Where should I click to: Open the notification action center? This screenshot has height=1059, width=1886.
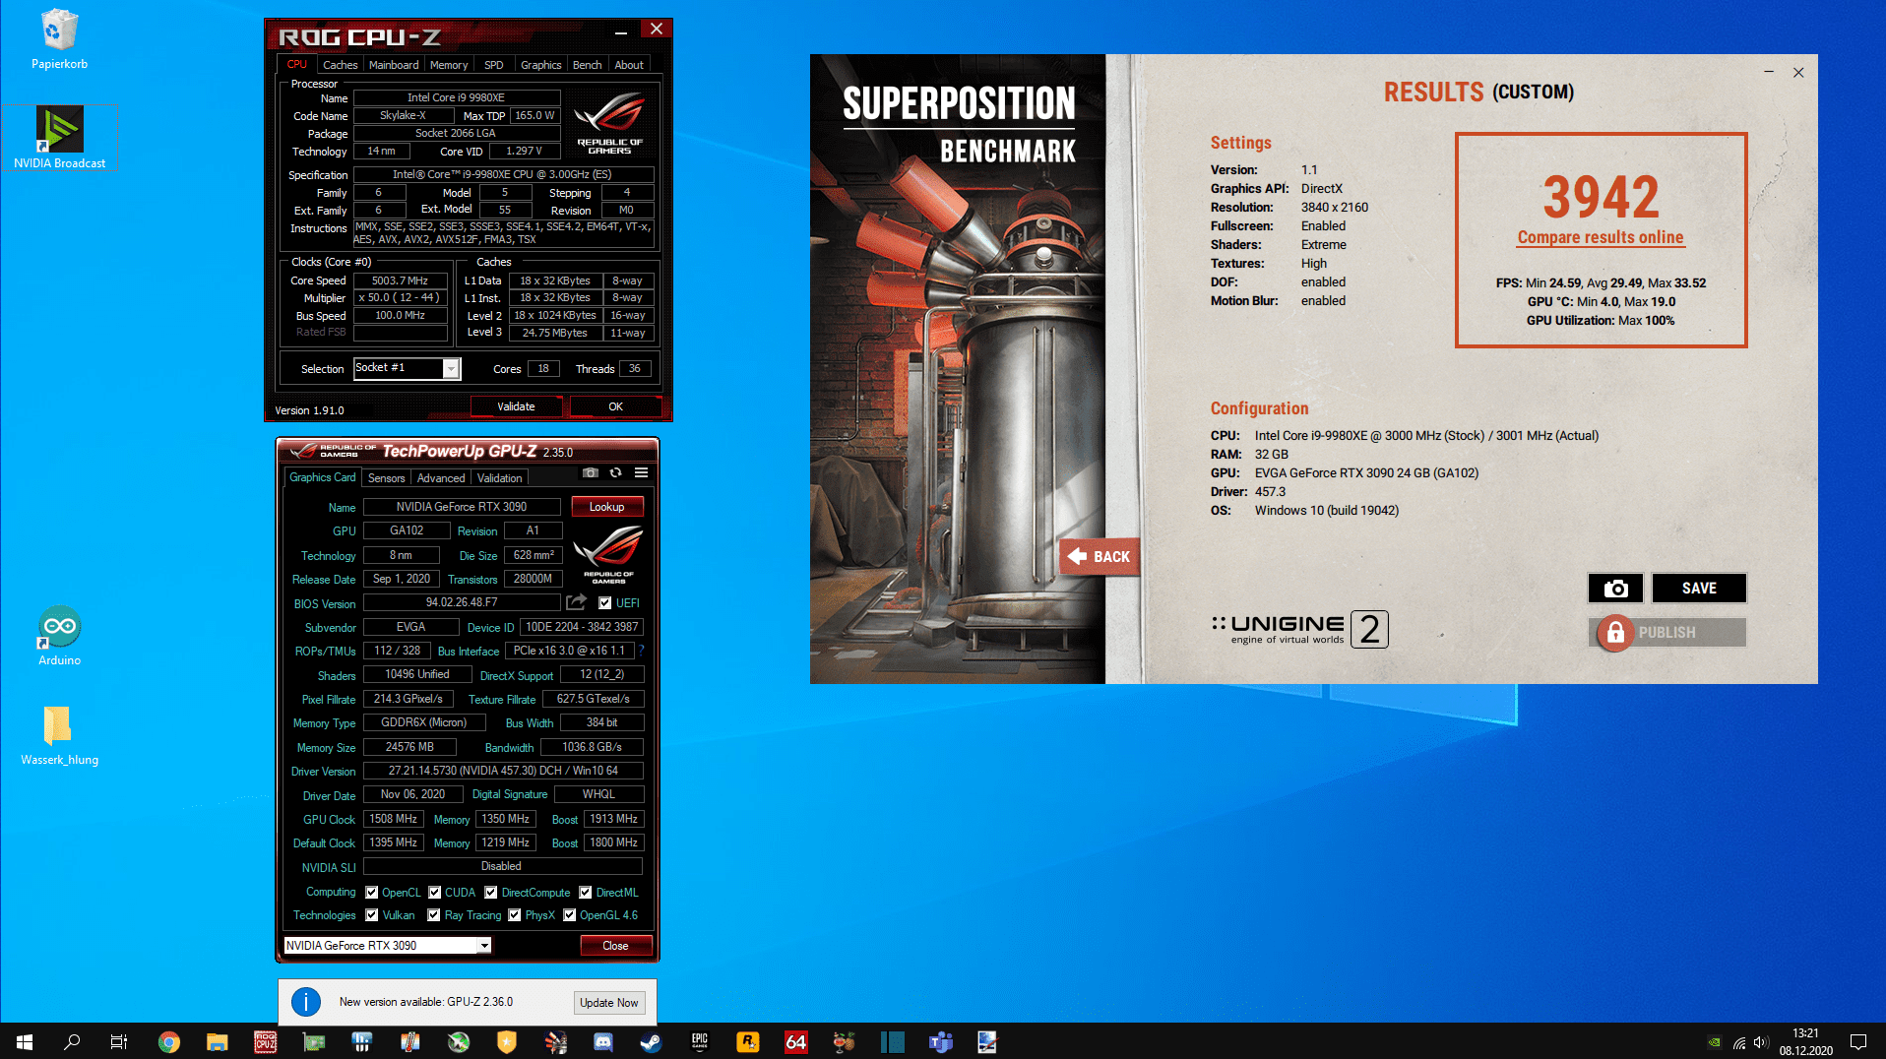(1858, 1041)
